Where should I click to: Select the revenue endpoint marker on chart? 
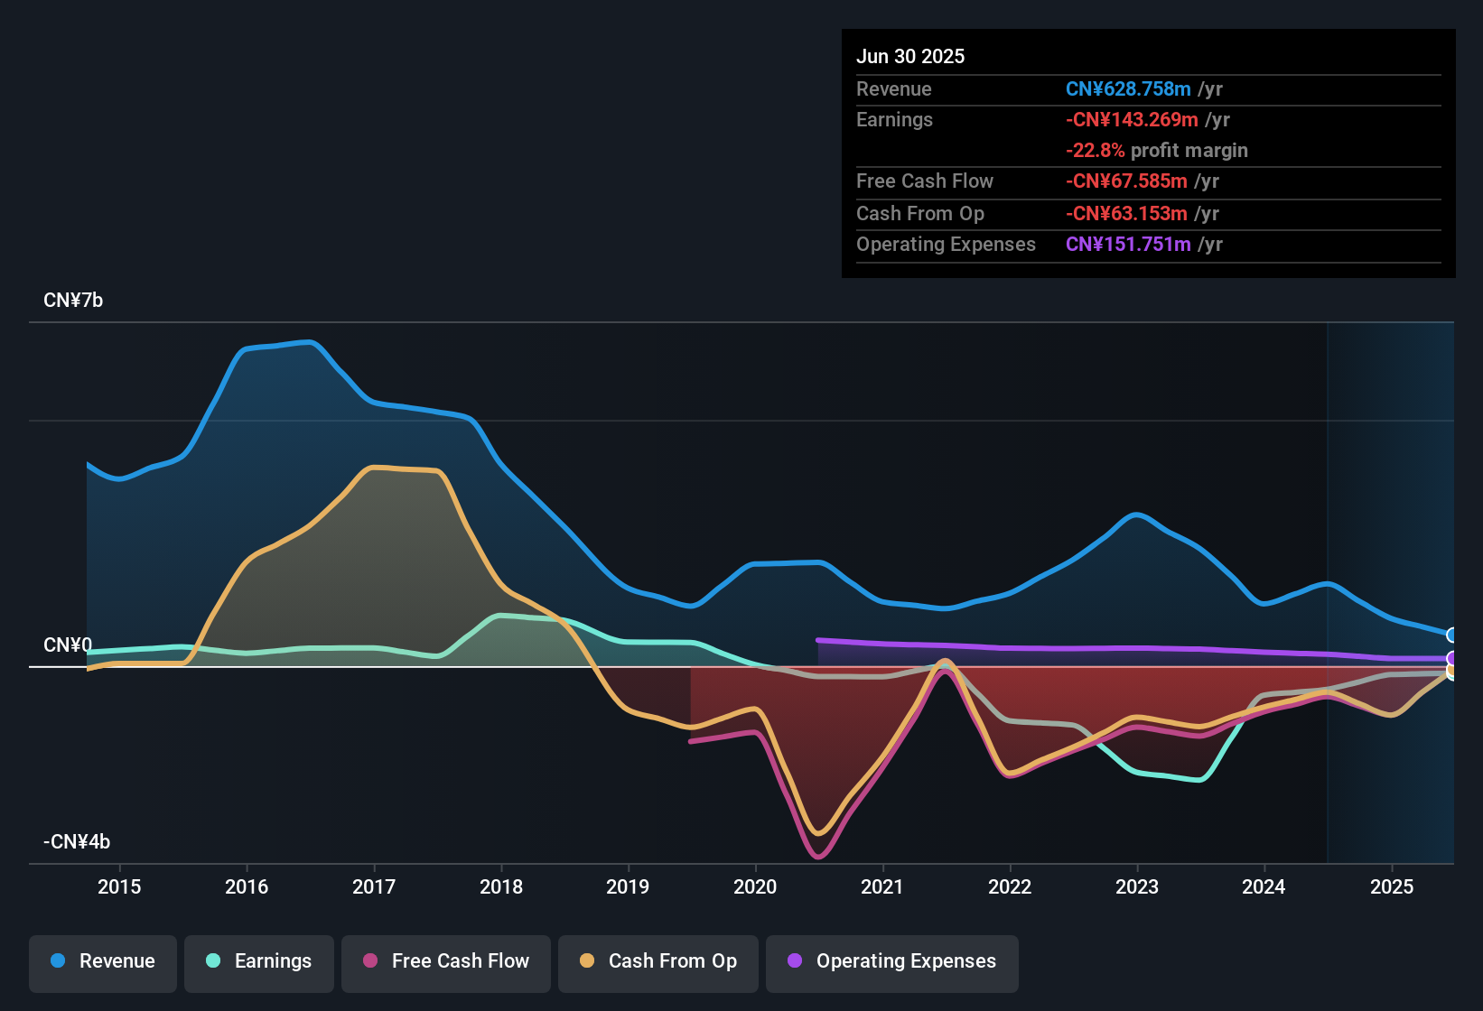coord(1450,635)
